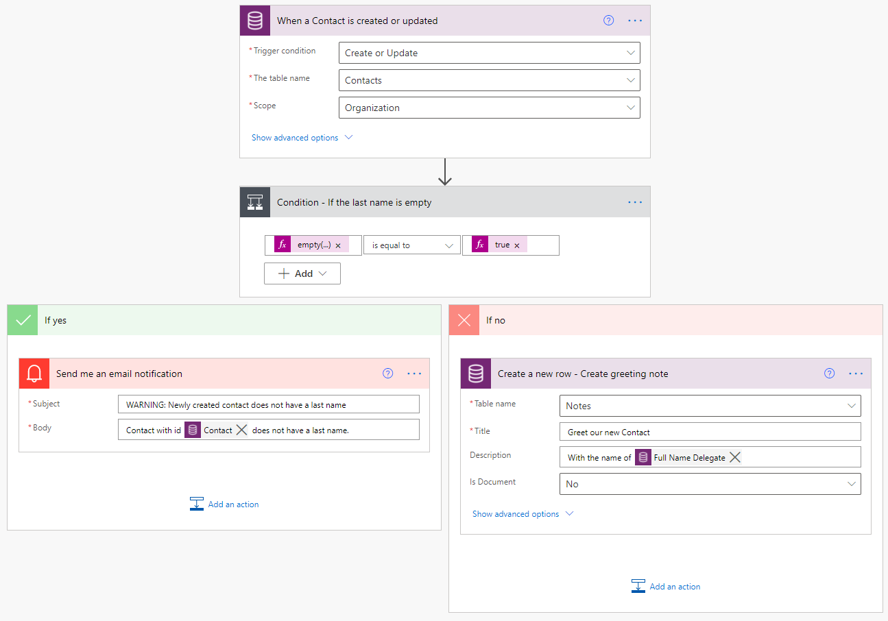888x621 pixels.
Task: Open the 'is equal to' operator dropdown
Action: coord(412,245)
